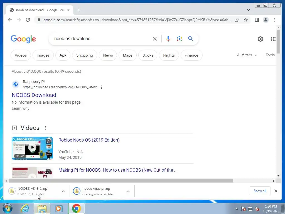
Task: Open the muted volume tray icon
Action: pos(257,209)
